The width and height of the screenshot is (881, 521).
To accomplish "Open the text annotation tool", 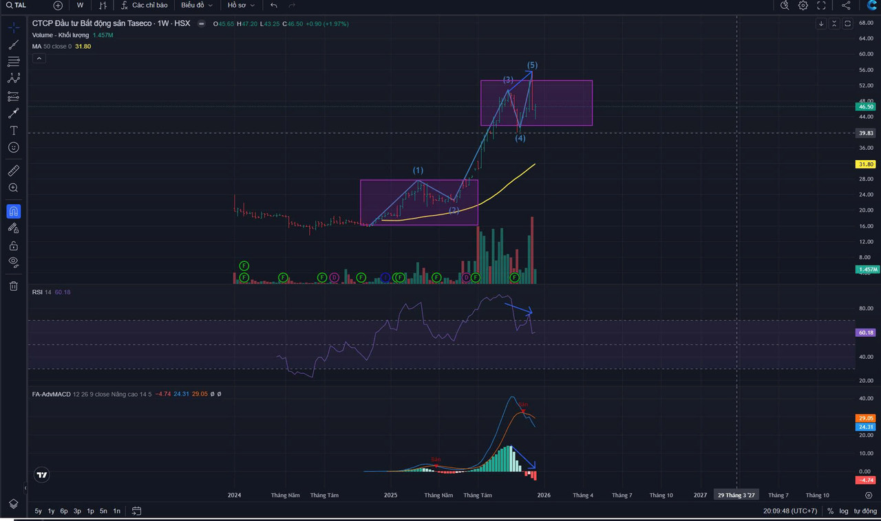I will (x=13, y=130).
